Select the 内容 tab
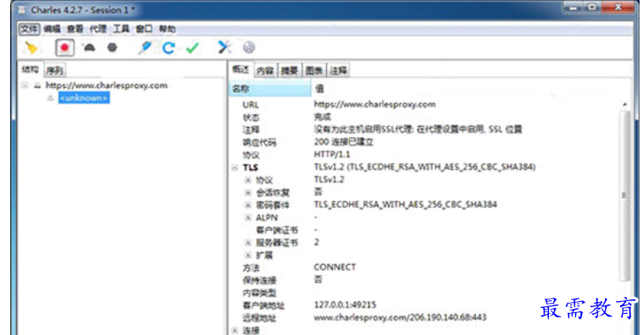This screenshot has width=643, height=335. (265, 70)
